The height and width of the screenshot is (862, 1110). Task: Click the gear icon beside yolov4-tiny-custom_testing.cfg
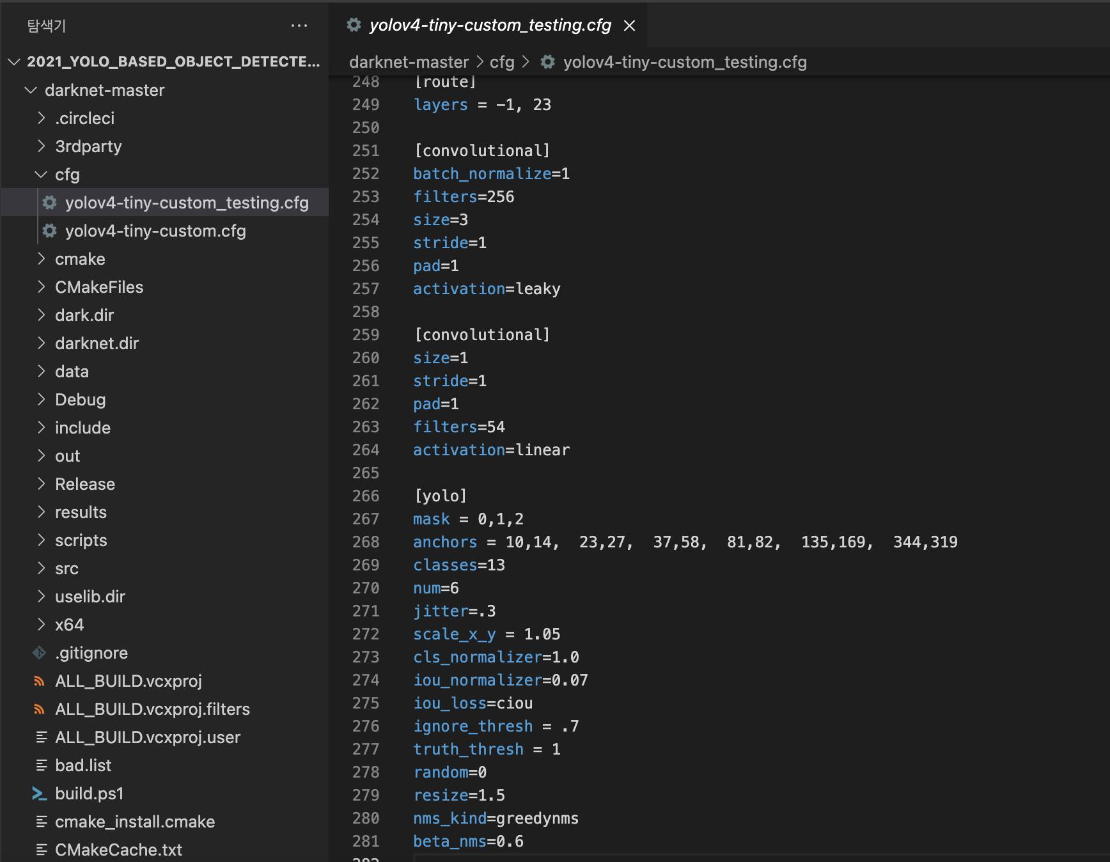50,203
